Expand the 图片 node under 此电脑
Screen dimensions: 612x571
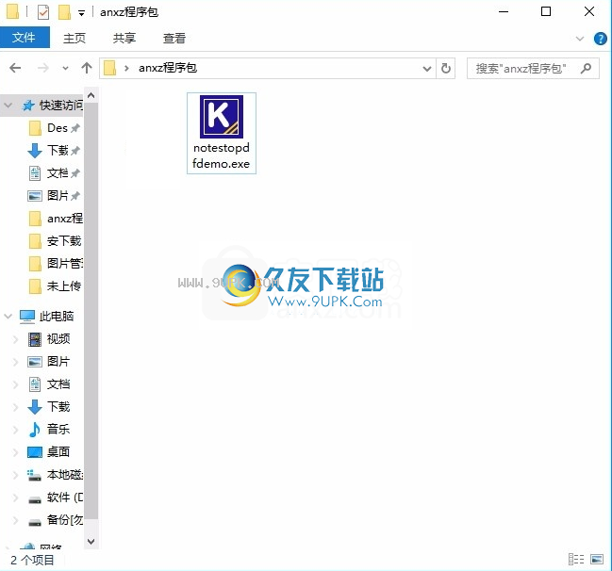click(16, 362)
